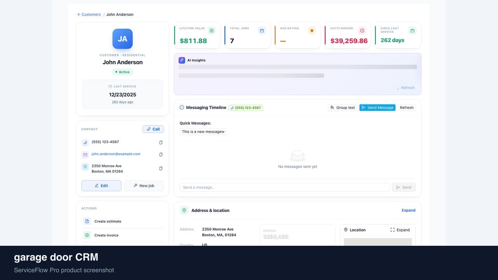Viewport: 498px width, 280px height.
Task: Click the Create estimate document icon
Action: pos(87,221)
